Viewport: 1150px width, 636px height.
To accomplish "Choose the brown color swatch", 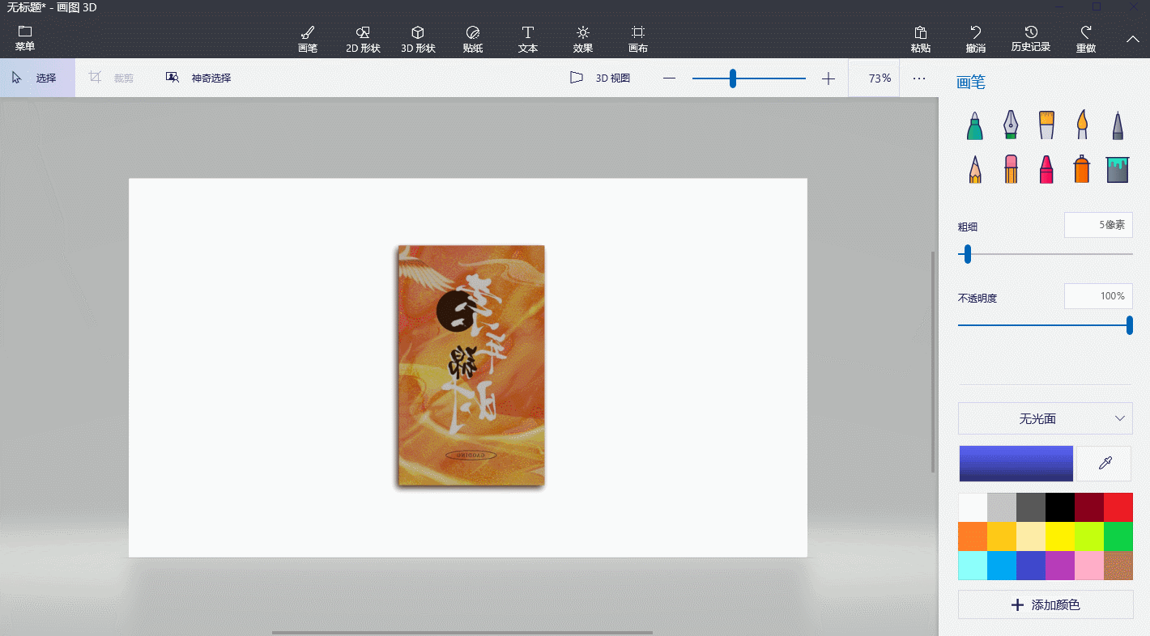I will click(x=1118, y=566).
